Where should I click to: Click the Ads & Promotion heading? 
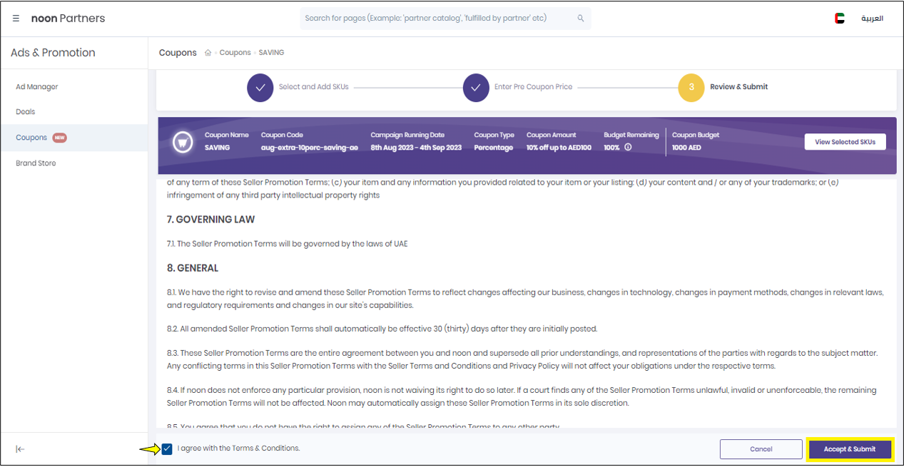[x=53, y=53]
